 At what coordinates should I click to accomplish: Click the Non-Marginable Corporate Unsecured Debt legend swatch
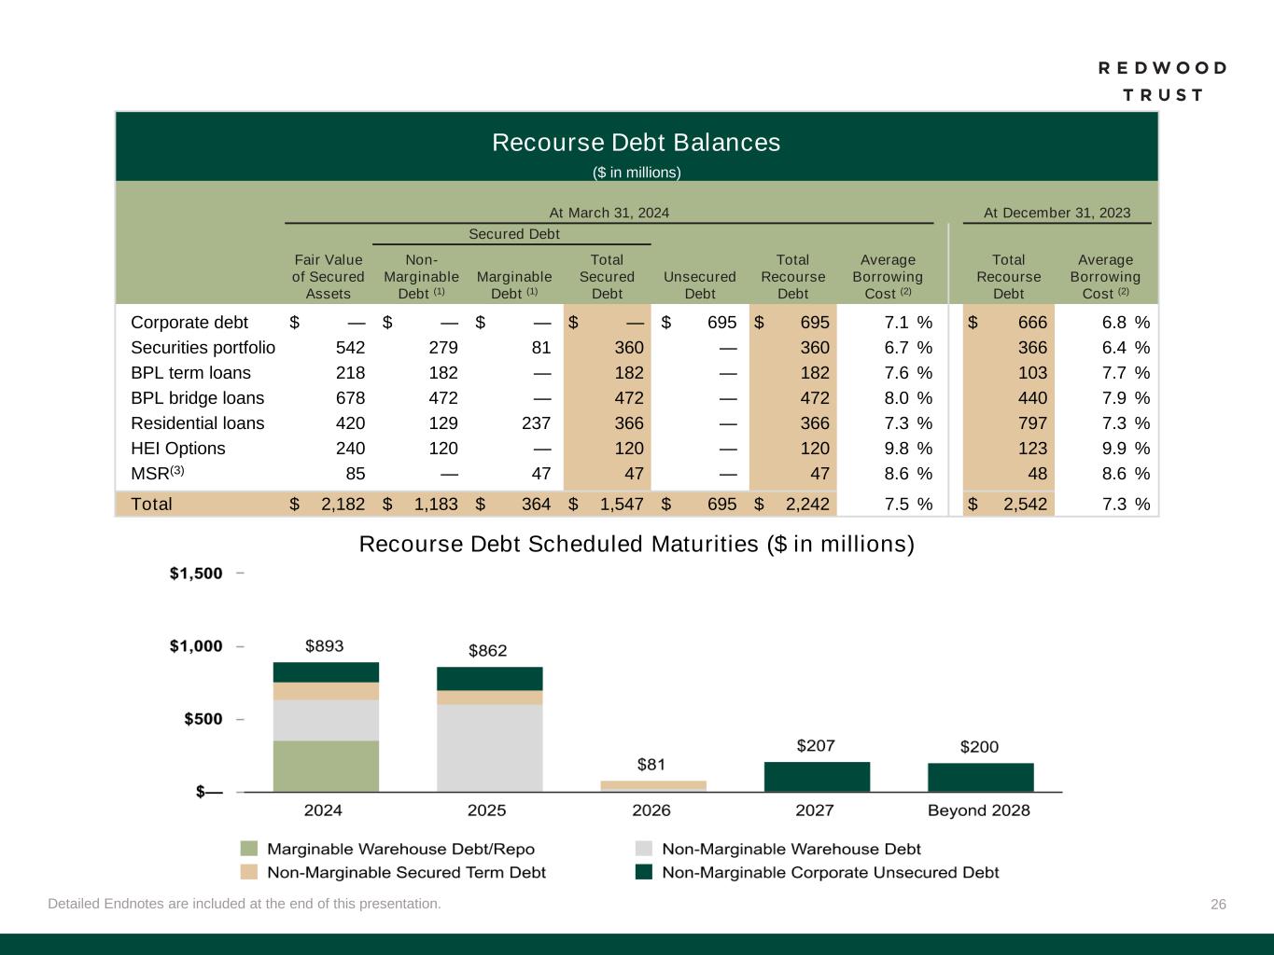[643, 872]
